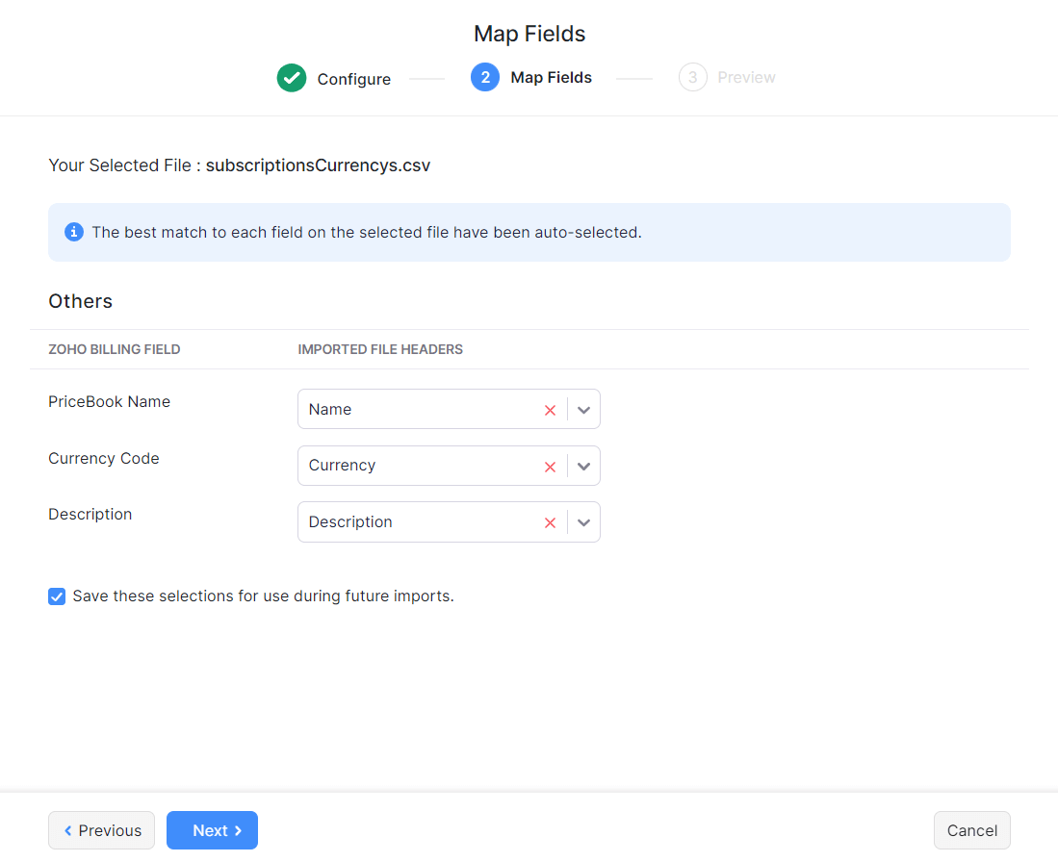Expand the Description header dropdown chevron
The width and height of the screenshot is (1058, 862).
point(583,522)
